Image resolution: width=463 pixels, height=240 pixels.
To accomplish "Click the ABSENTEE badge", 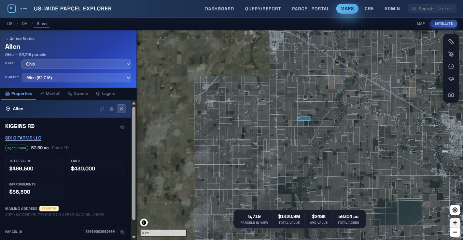I will point(49,208).
